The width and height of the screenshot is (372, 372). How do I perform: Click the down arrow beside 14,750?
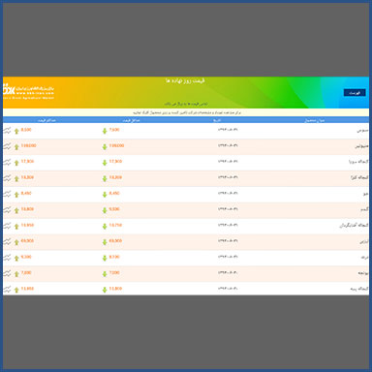pyautogui.click(x=105, y=226)
